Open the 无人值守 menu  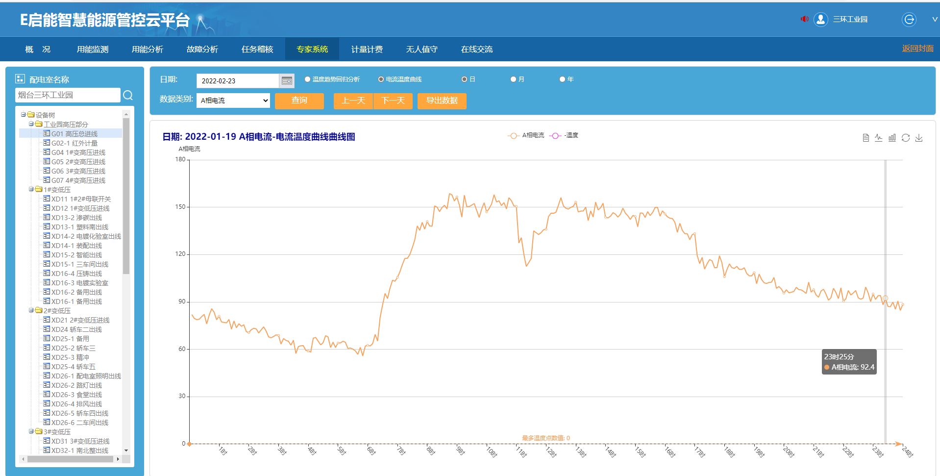point(422,50)
